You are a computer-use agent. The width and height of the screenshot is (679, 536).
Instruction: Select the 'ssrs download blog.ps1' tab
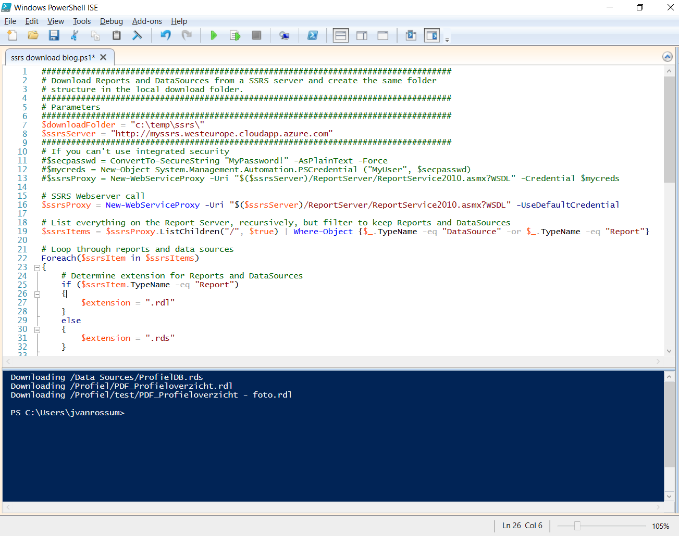pyautogui.click(x=52, y=57)
